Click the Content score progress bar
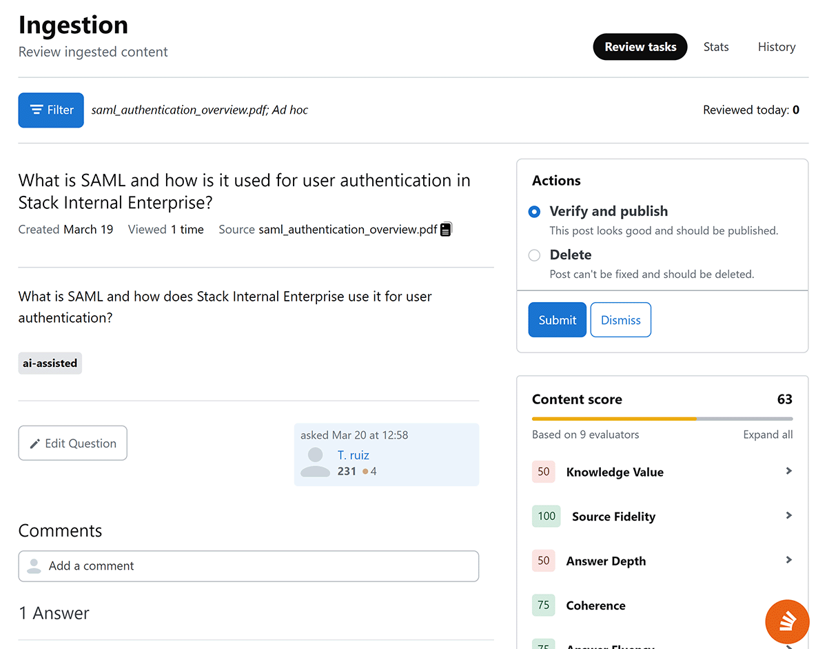Screen dimensions: 827x649 tap(662, 419)
